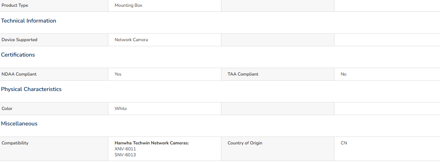Click the Physical Characteristics heading
This screenshot has width=440, height=163.
[x=32, y=89]
